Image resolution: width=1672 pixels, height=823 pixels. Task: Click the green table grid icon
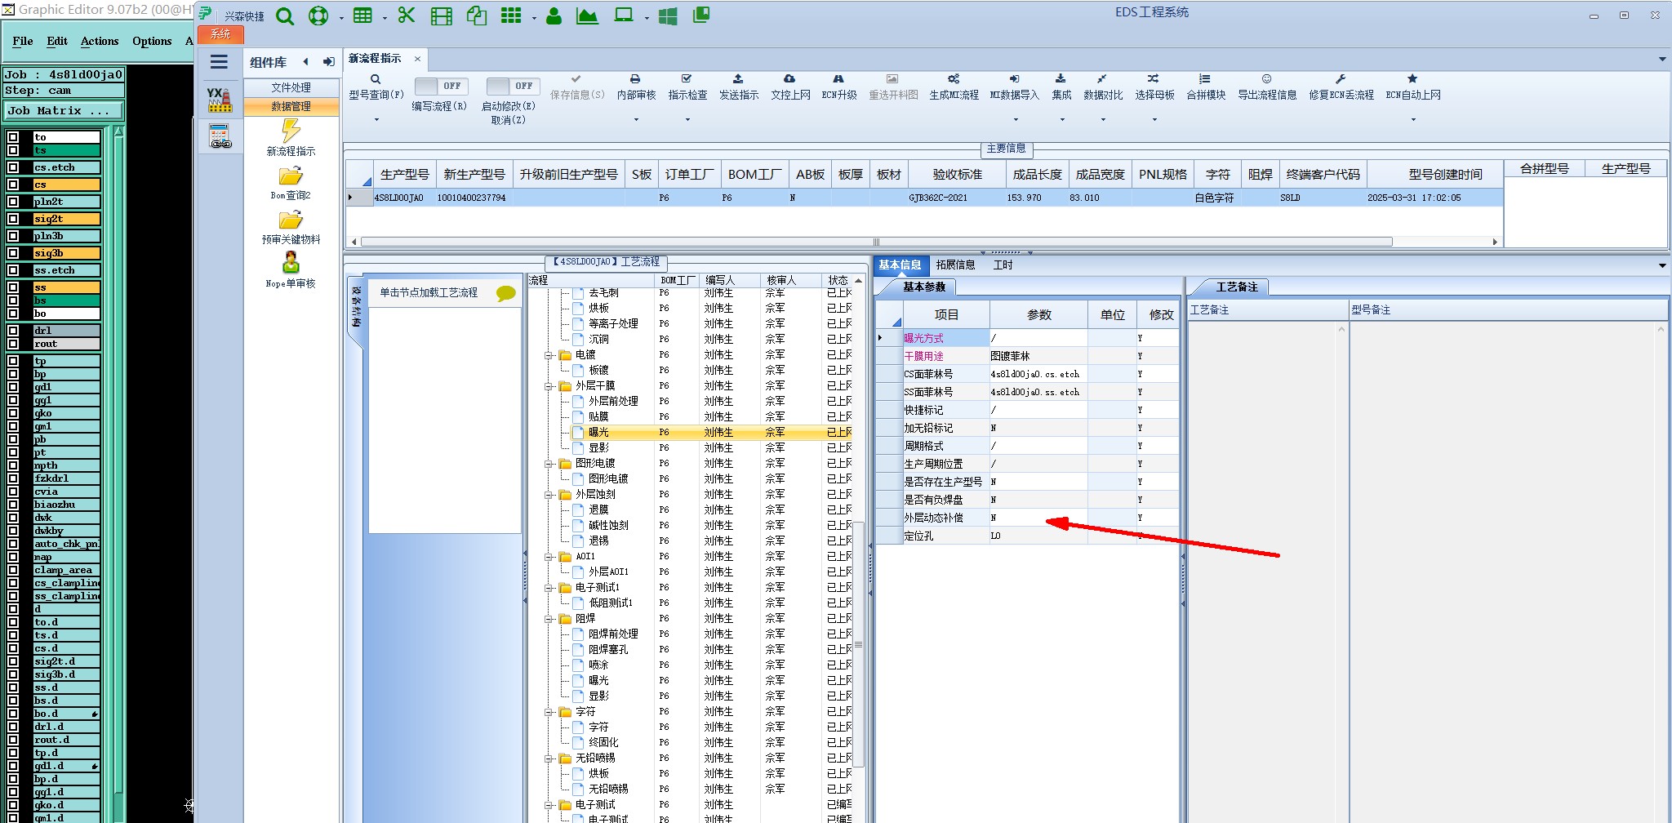pos(362,16)
